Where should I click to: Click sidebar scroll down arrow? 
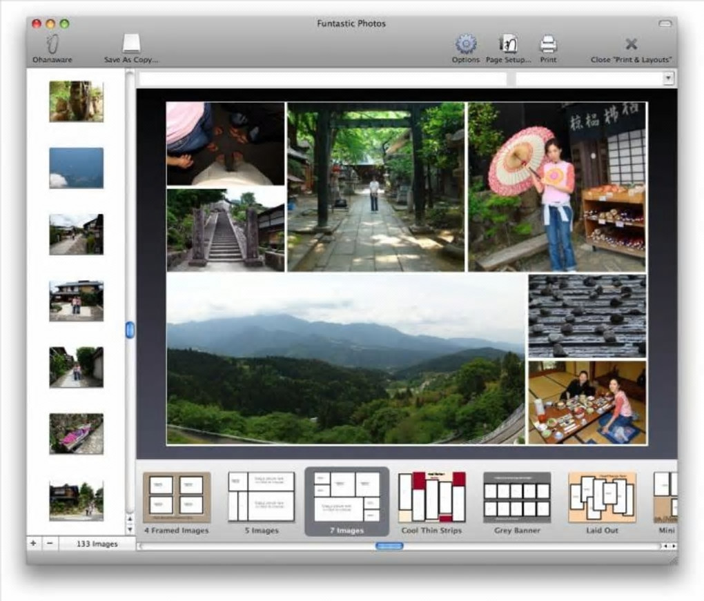pyautogui.click(x=130, y=529)
